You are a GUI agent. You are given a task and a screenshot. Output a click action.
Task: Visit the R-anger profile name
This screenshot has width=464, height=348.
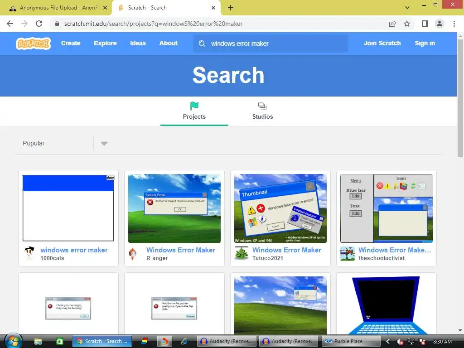pyautogui.click(x=157, y=258)
